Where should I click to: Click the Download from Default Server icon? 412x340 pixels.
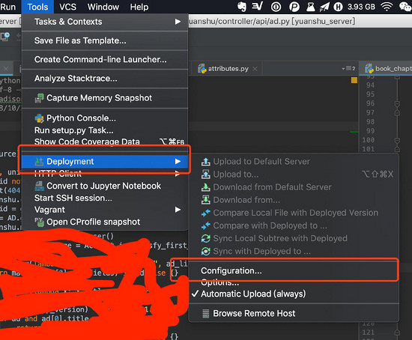pos(206,187)
